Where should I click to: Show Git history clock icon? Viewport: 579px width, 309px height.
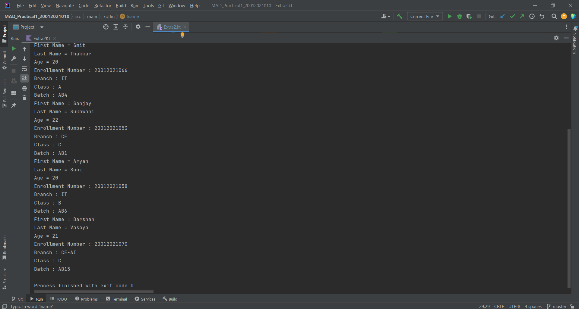532,16
